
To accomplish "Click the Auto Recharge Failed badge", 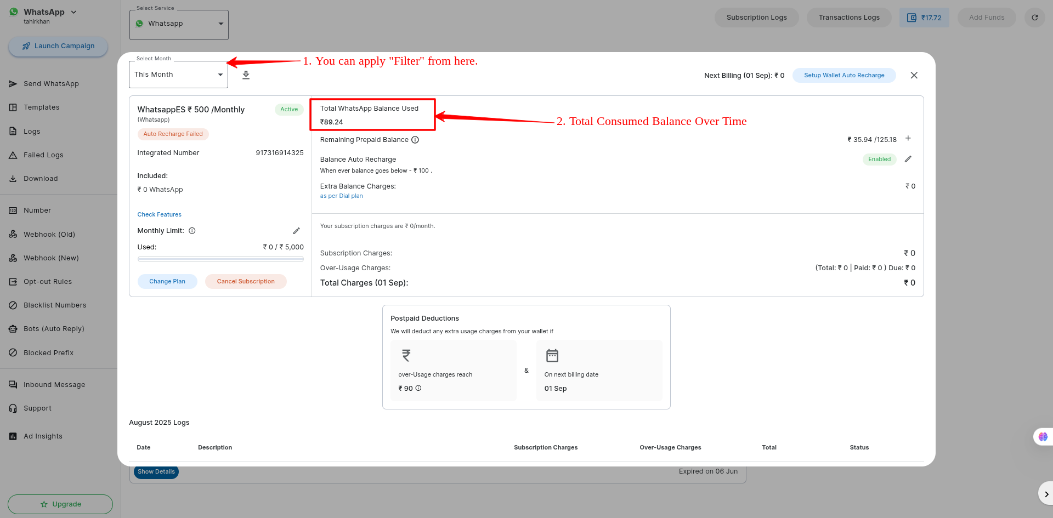I will (173, 134).
